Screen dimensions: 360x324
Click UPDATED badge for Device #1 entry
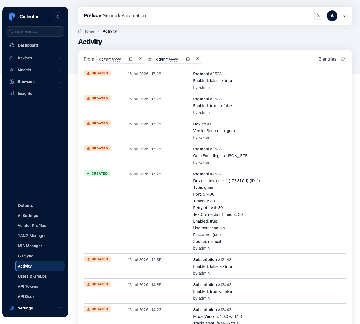pyautogui.click(x=97, y=123)
